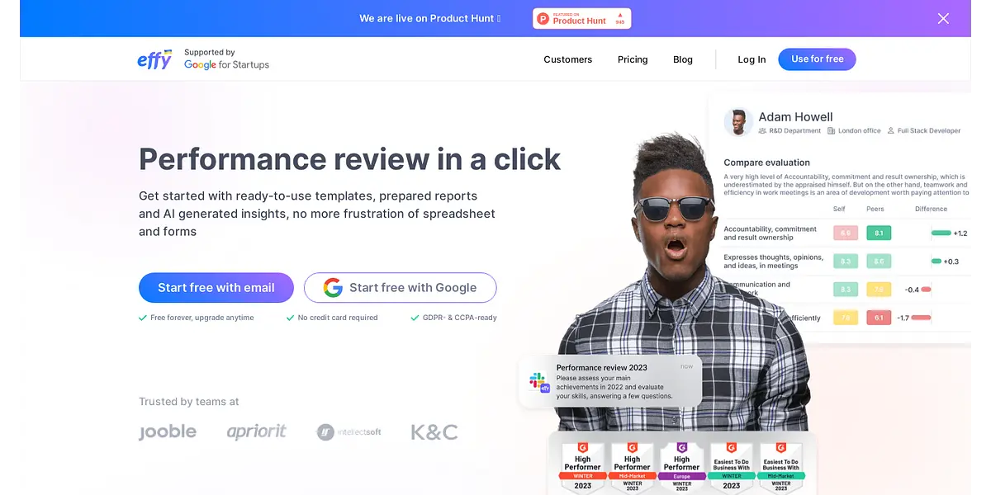Image resolution: width=991 pixels, height=495 pixels.
Task: Click the Product Hunt featured badge
Action: (581, 18)
